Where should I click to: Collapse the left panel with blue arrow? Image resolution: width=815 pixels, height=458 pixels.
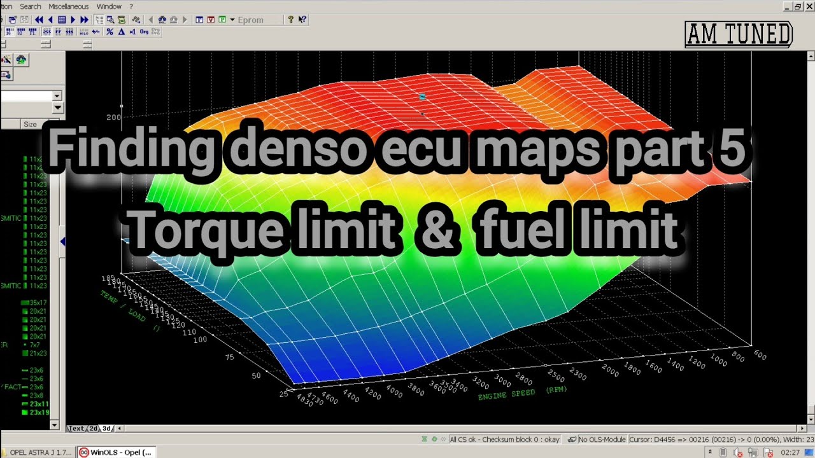[62, 242]
